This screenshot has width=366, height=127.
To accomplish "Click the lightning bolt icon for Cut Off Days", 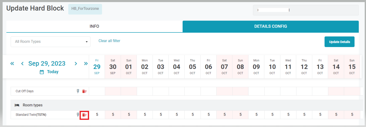I will pos(78,91).
